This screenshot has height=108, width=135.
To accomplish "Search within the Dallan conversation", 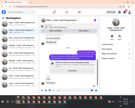I will tap(120, 36).
